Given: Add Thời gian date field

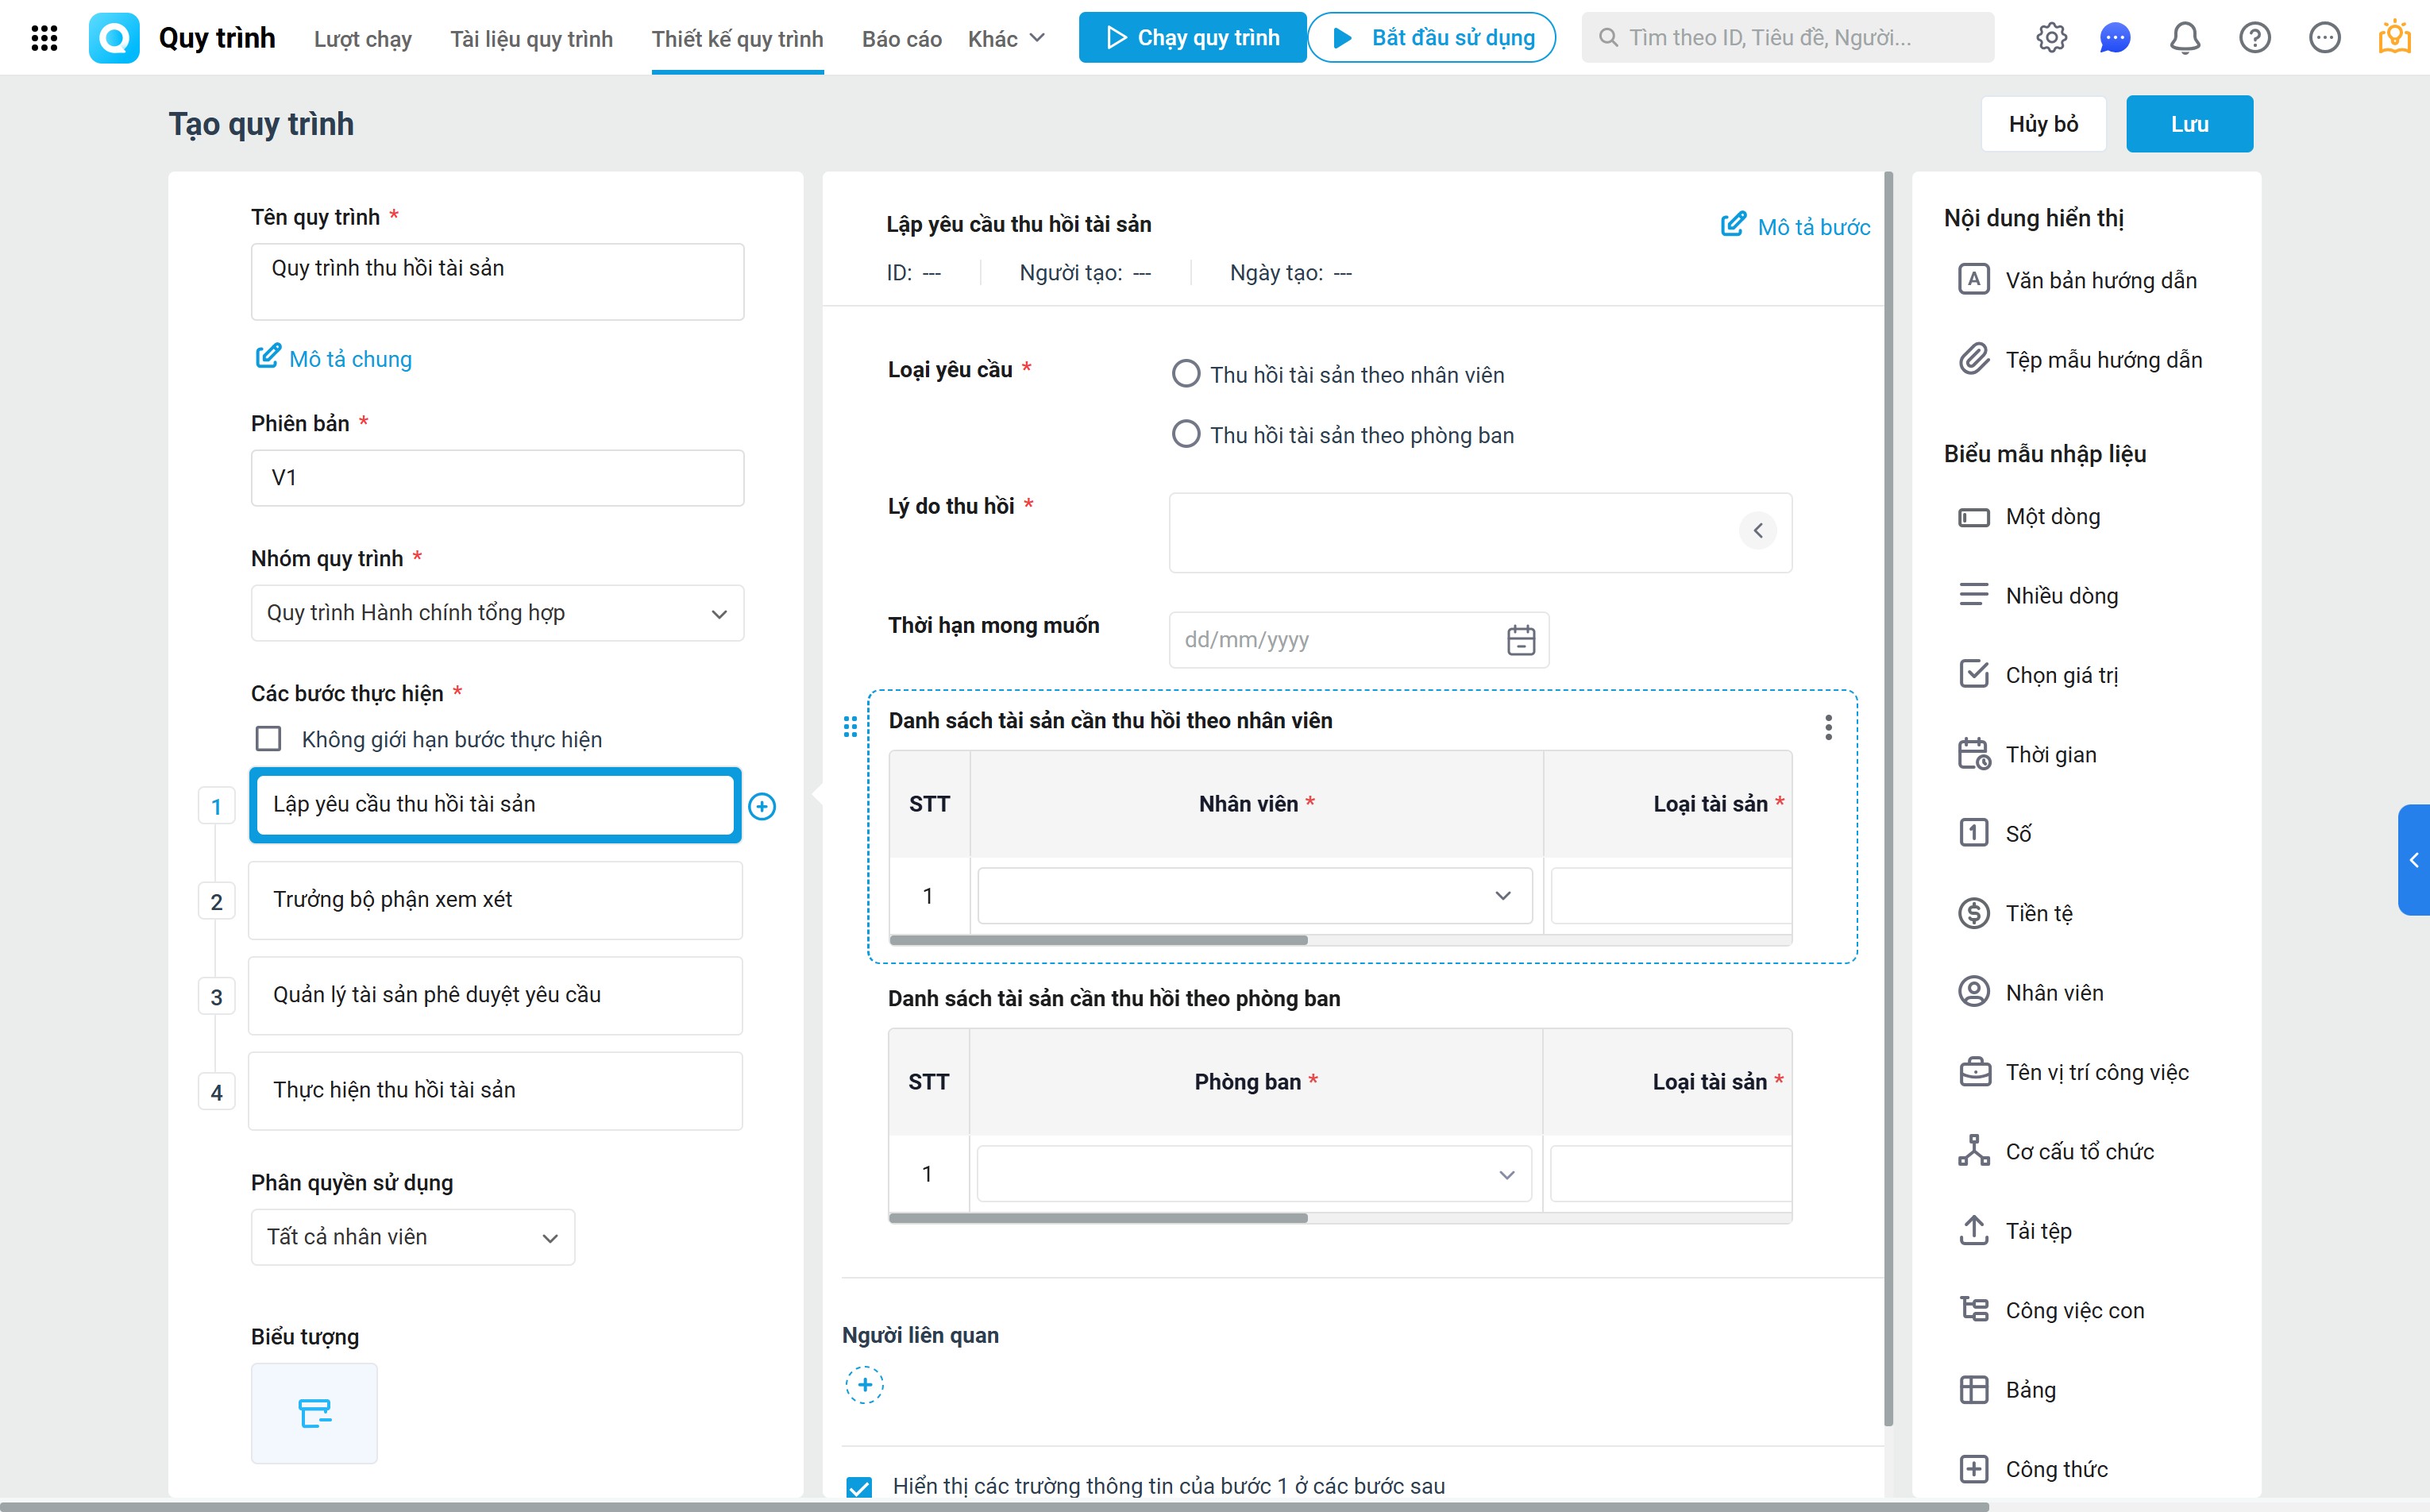Looking at the screenshot, I should pyautogui.click(x=2026, y=755).
